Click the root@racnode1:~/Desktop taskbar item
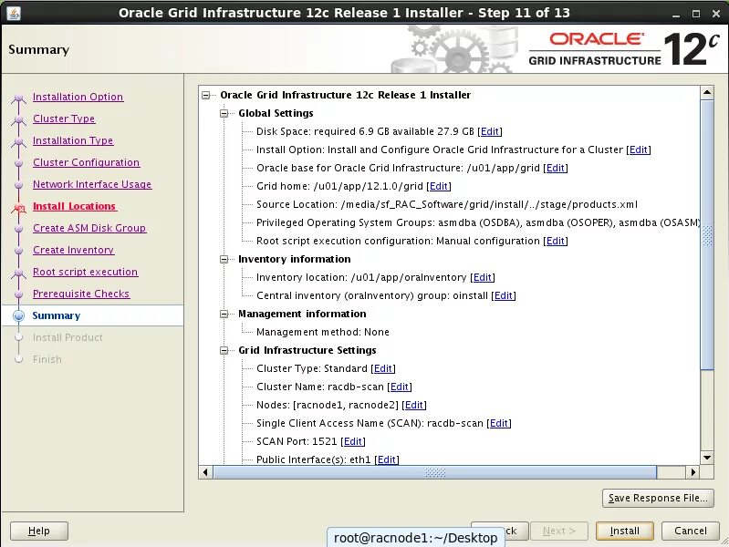Image resolution: width=729 pixels, height=547 pixels. tap(415, 538)
